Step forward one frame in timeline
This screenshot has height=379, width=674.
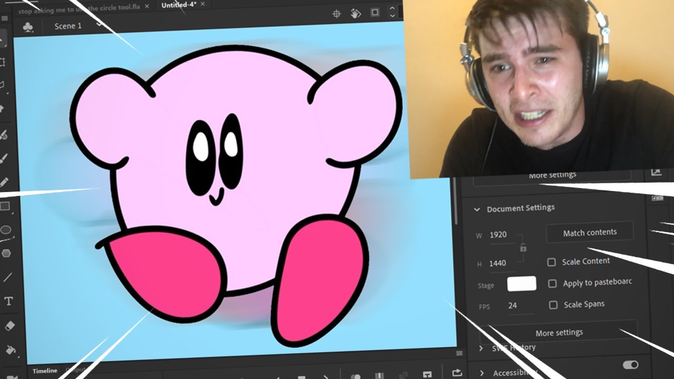(x=326, y=376)
